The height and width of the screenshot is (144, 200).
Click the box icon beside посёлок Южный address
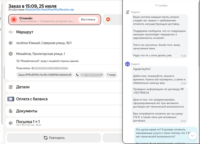coord(11,43)
